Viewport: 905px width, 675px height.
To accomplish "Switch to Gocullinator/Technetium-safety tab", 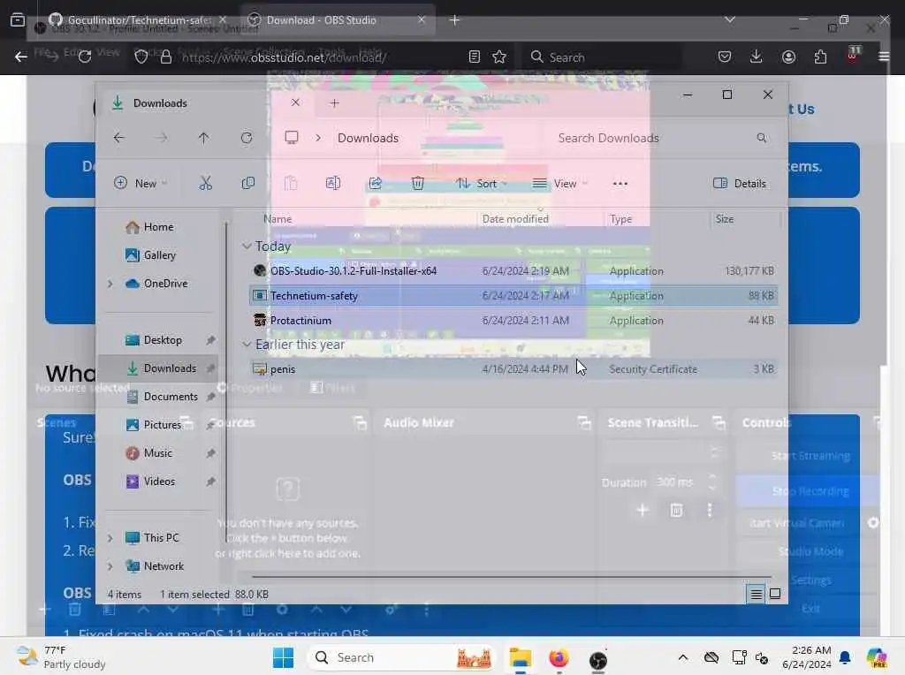I will coord(138,19).
